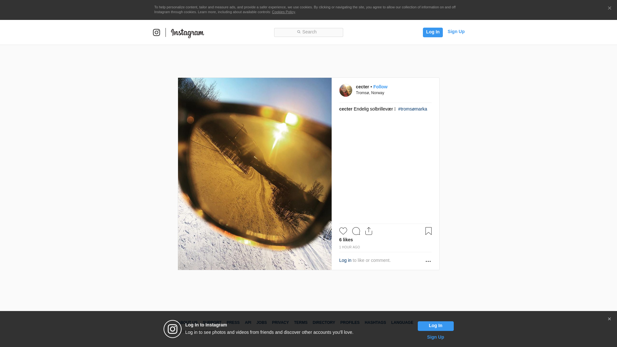Open cecter username in the caption
Viewport: 617px width, 347px height.
[x=346, y=109]
